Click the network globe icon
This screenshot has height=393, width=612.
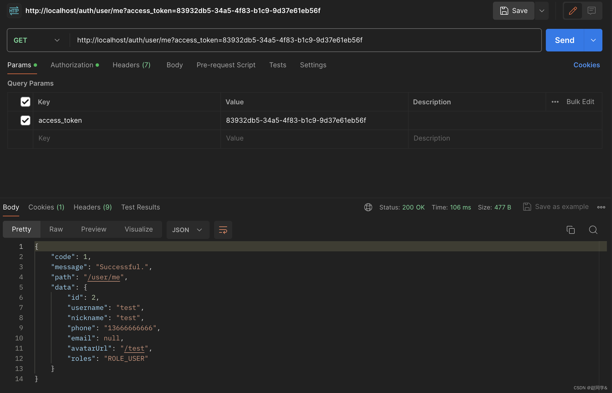pos(368,207)
